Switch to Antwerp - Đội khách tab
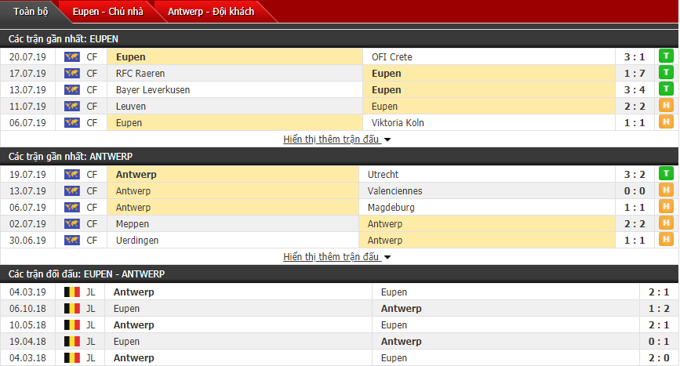Screen dimensions: 680x366 pos(211,11)
